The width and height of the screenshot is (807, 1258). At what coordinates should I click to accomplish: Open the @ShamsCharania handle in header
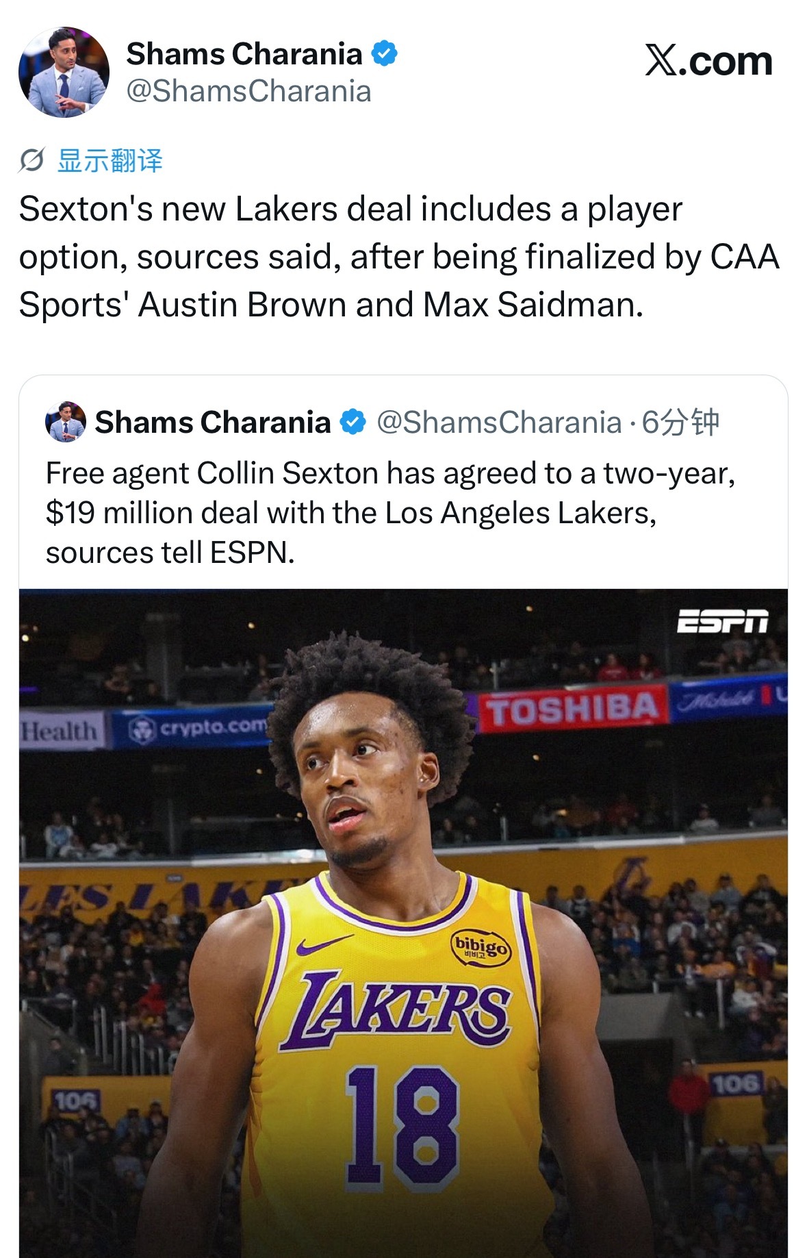(x=249, y=91)
